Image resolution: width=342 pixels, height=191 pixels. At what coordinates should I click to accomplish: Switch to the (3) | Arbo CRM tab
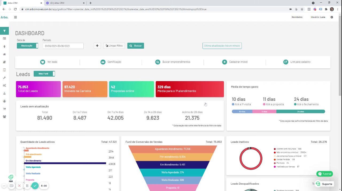(65, 3)
